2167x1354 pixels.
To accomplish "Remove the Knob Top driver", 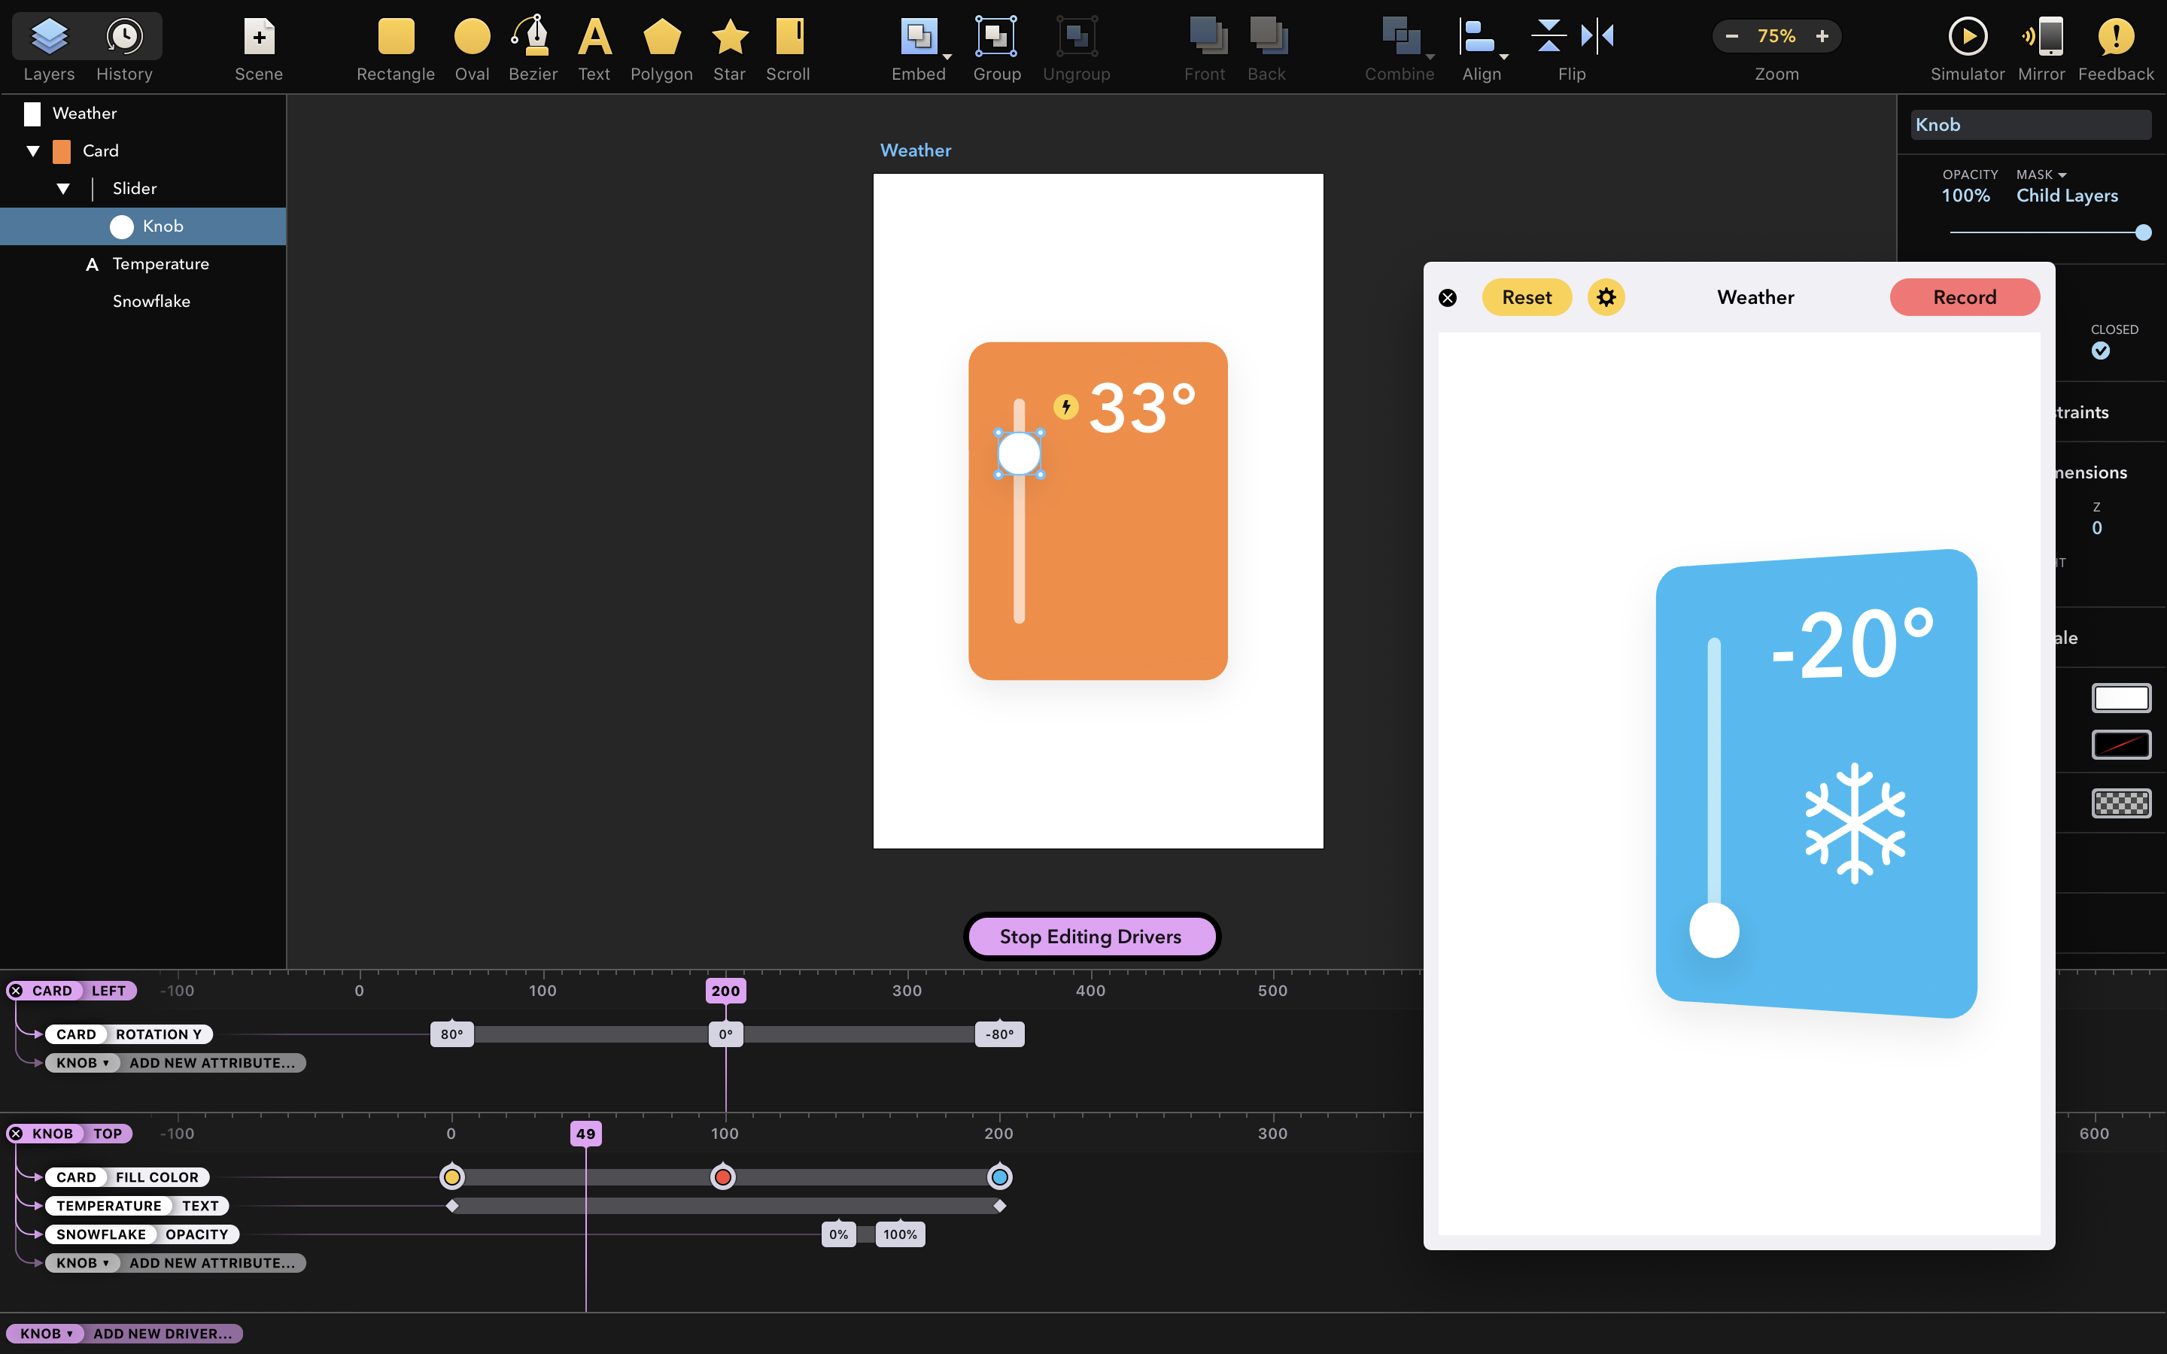I will (16, 1134).
